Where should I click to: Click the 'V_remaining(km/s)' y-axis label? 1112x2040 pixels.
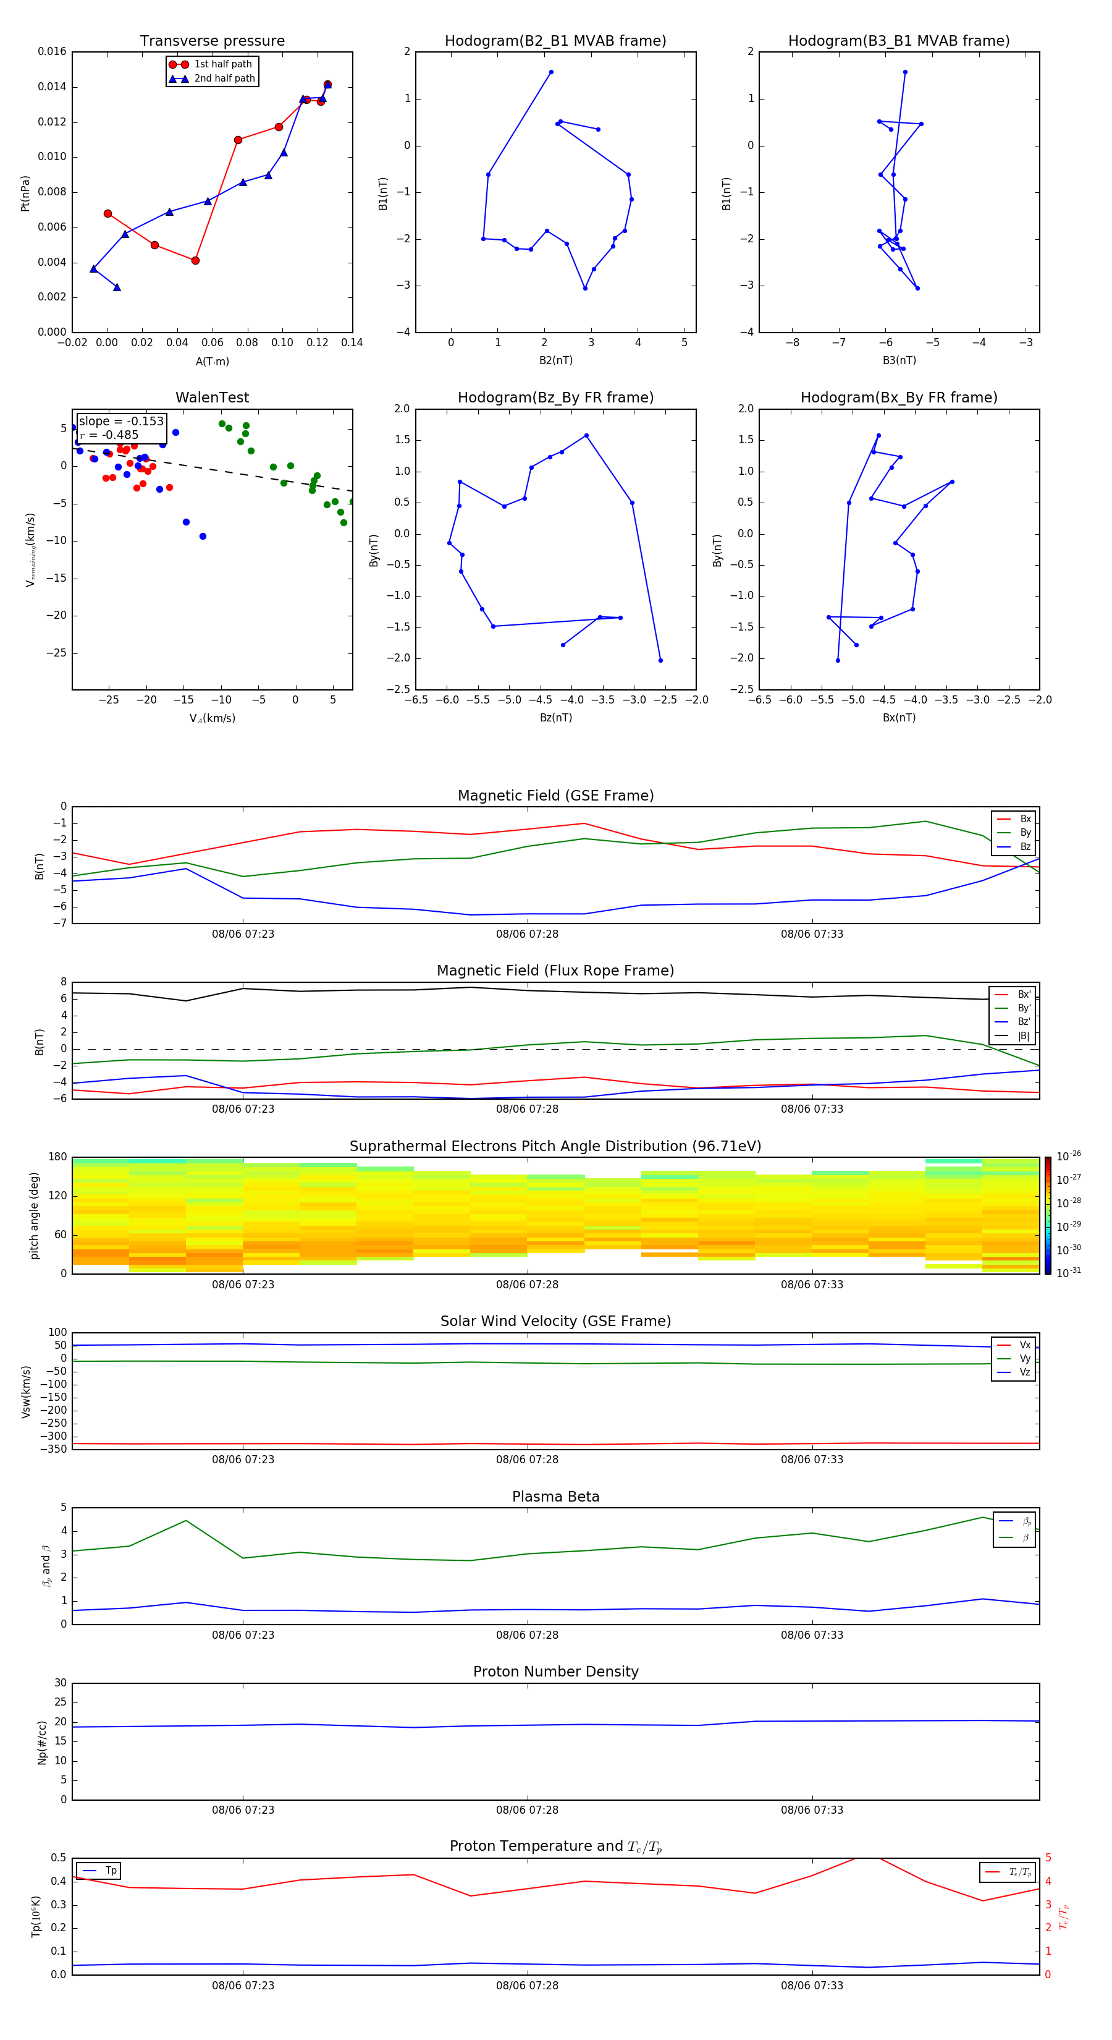[x=30, y=550]
